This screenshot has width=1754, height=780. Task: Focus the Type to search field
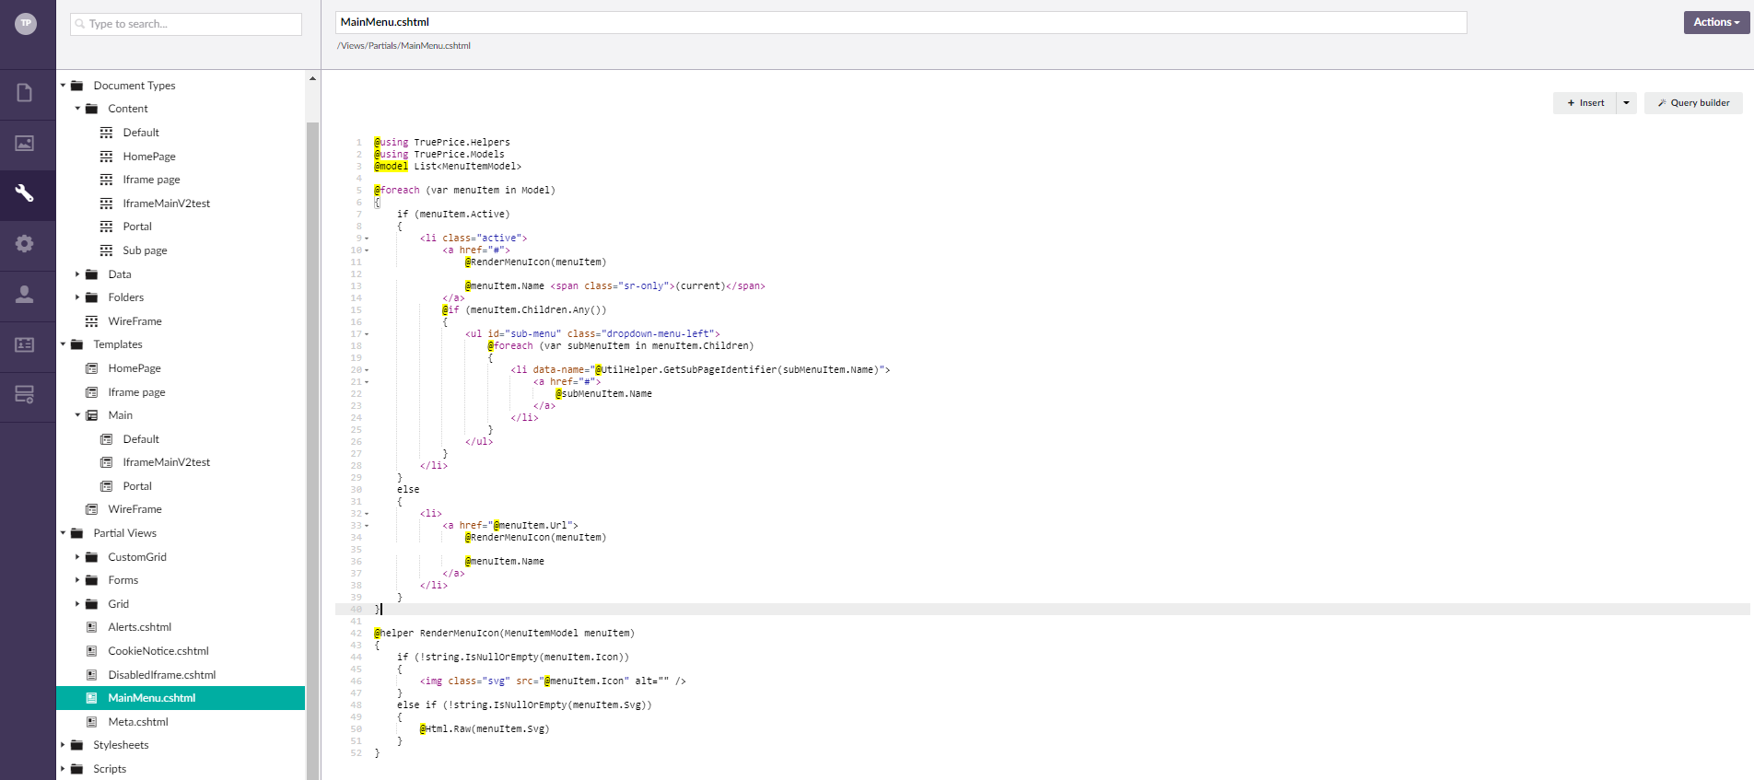pos(186,24)
